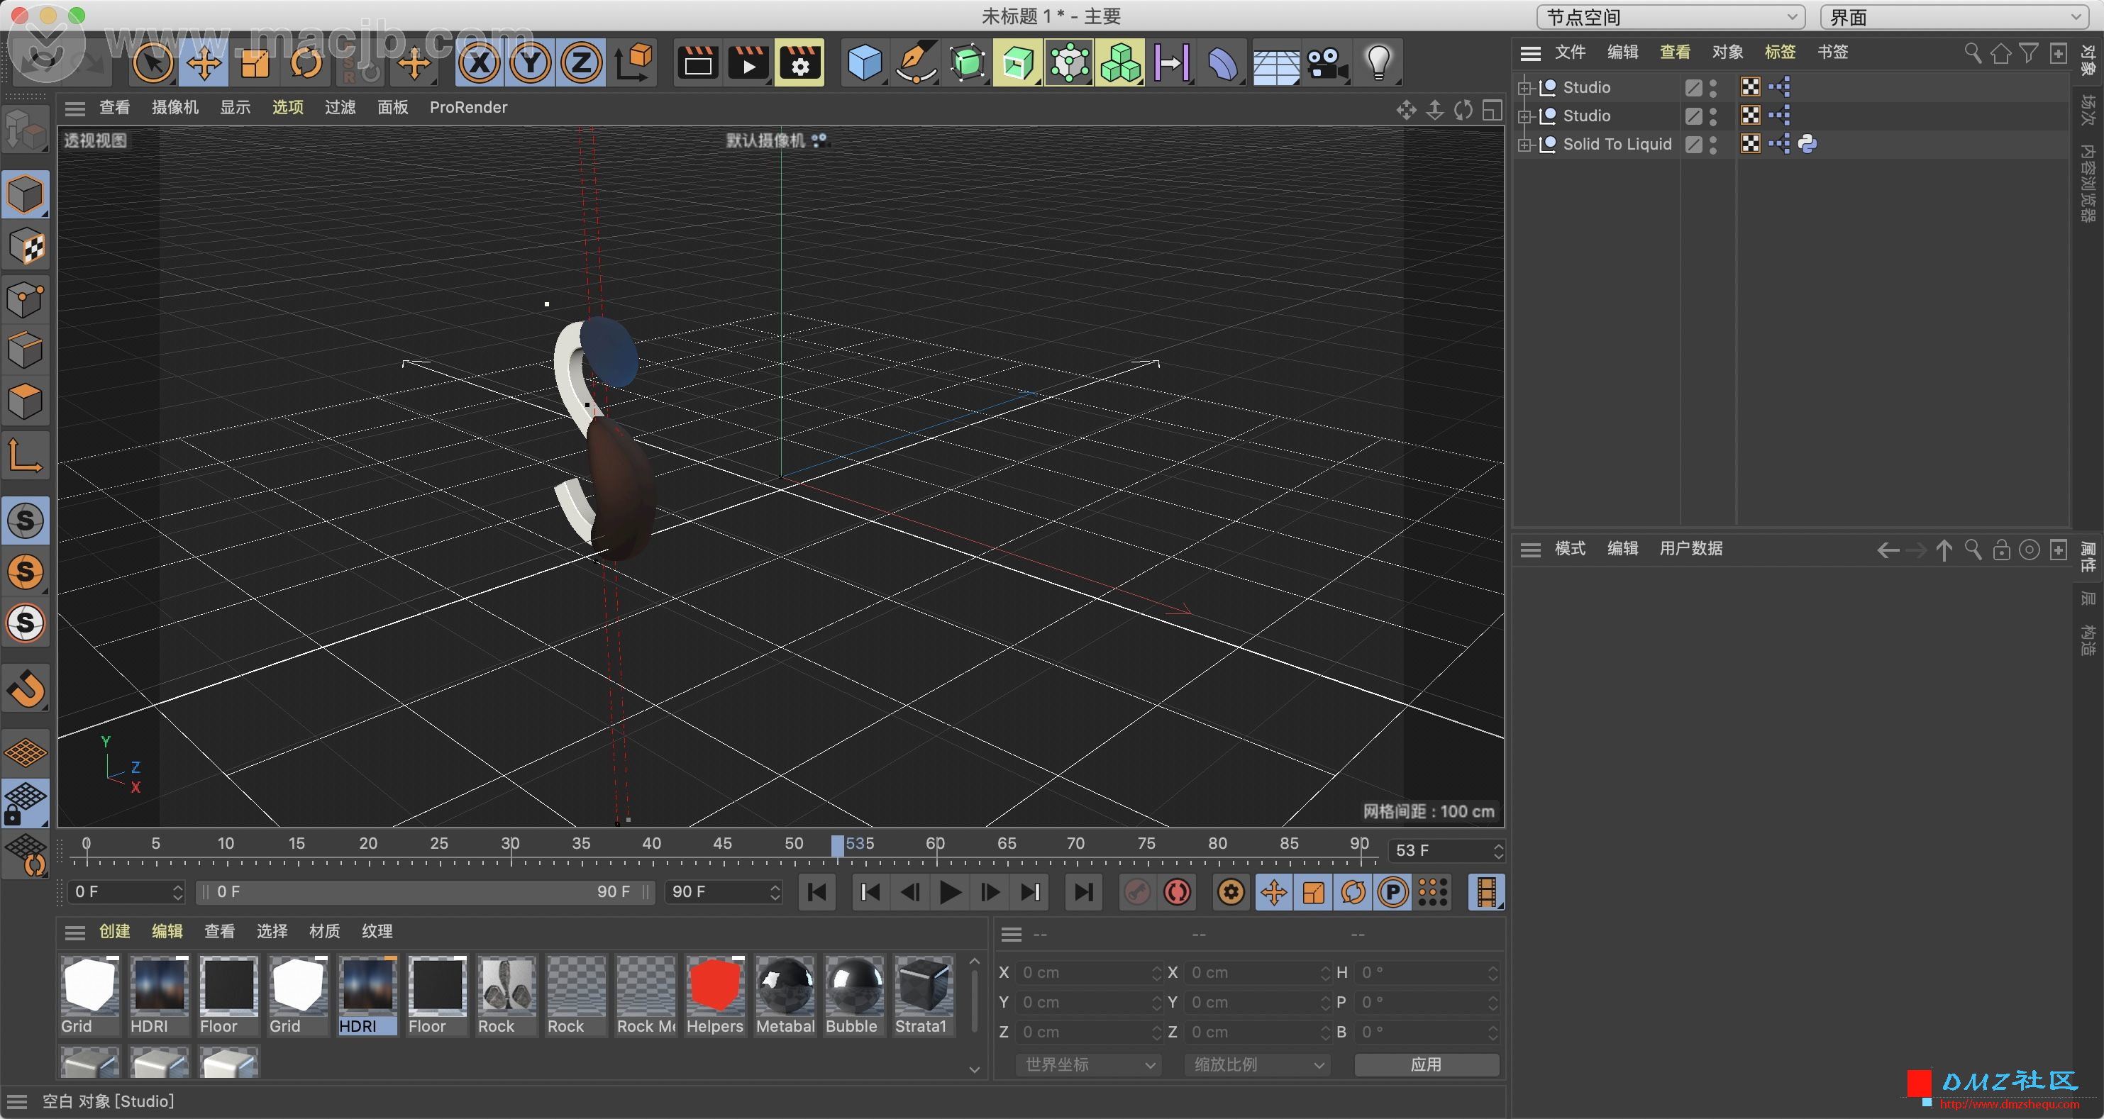Open object manager 标签 menu
The image size is (2104, 1119).
point(1780,53)
